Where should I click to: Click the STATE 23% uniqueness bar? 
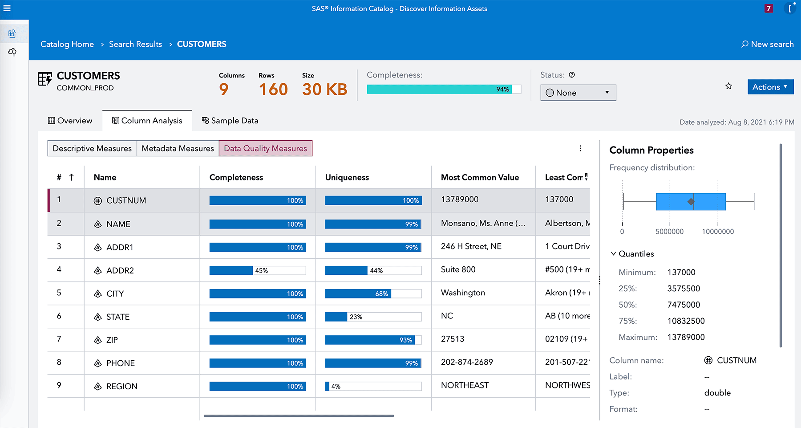point(373,317)
